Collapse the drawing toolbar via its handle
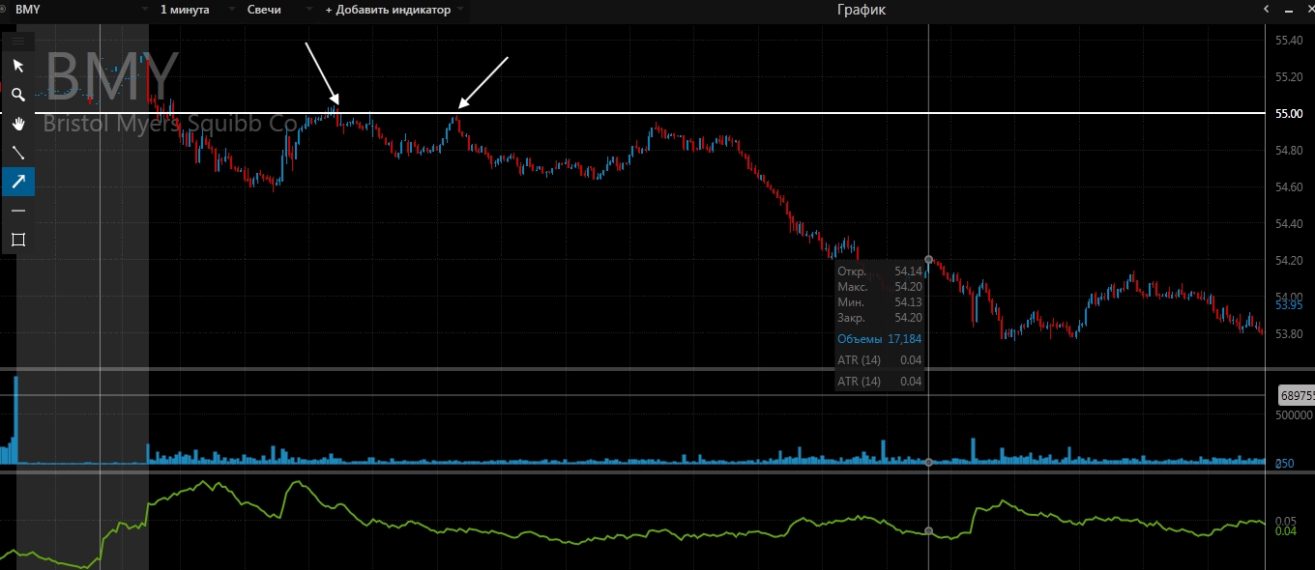The image size is (1315, 570). tap(17, 42)
